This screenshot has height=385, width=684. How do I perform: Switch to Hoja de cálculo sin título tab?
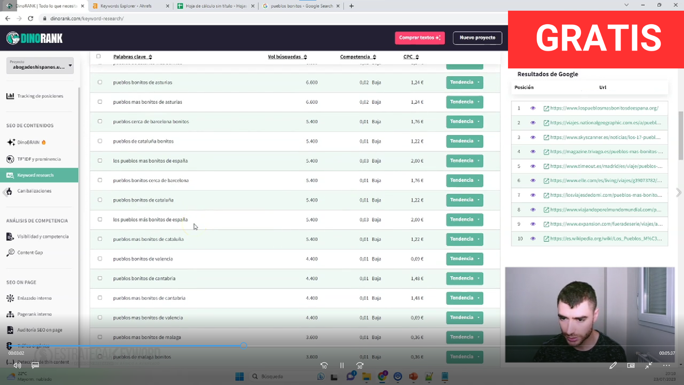[216, 6]
